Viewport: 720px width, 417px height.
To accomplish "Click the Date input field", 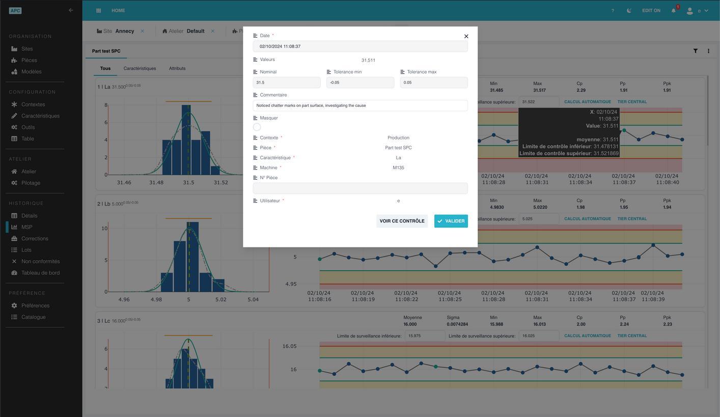I will [x=360, y=46].
